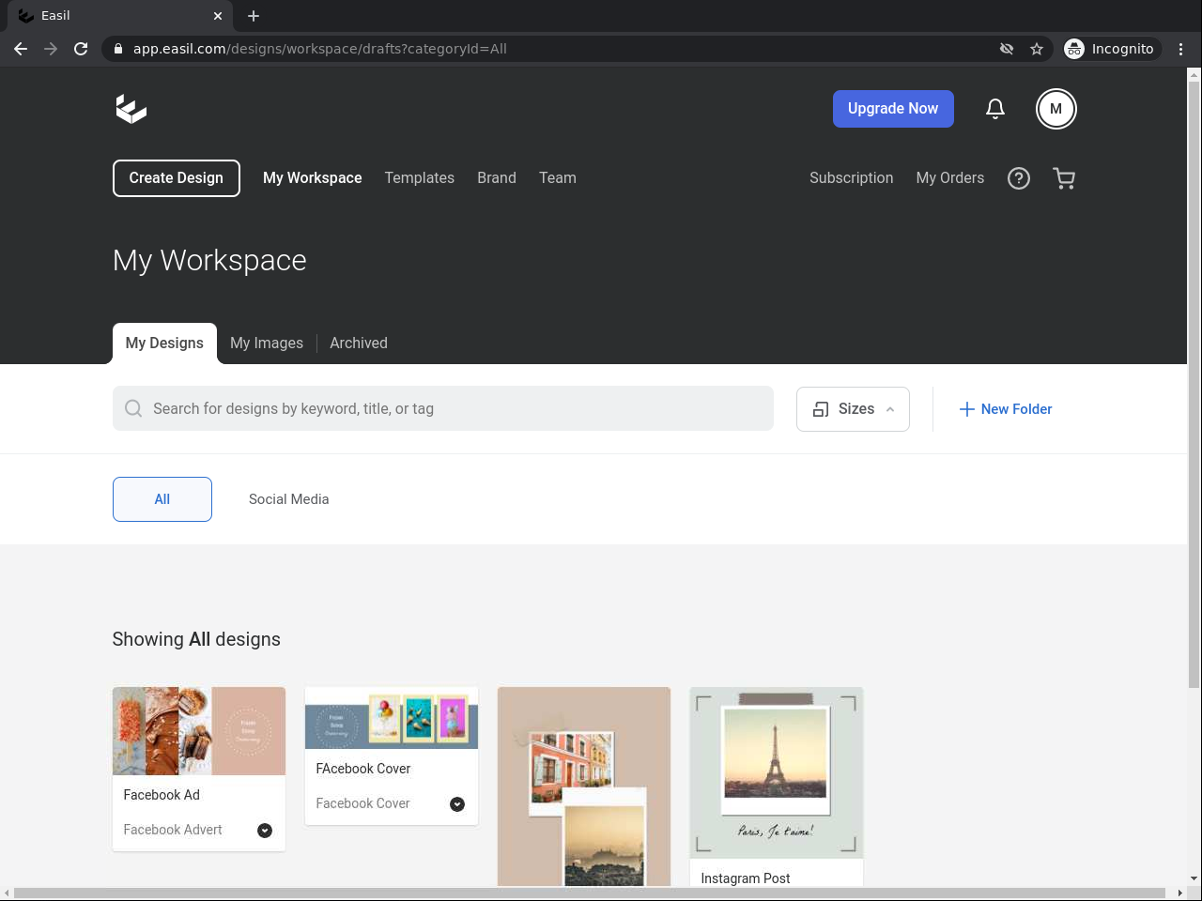Click the Showing All designs heading
This screenshot has width=1202, height=901.
click(x=196, y=639)
